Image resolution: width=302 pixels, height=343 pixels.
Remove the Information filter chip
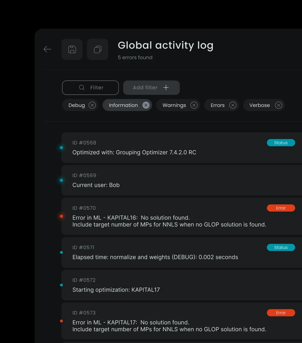pos(146,105)
